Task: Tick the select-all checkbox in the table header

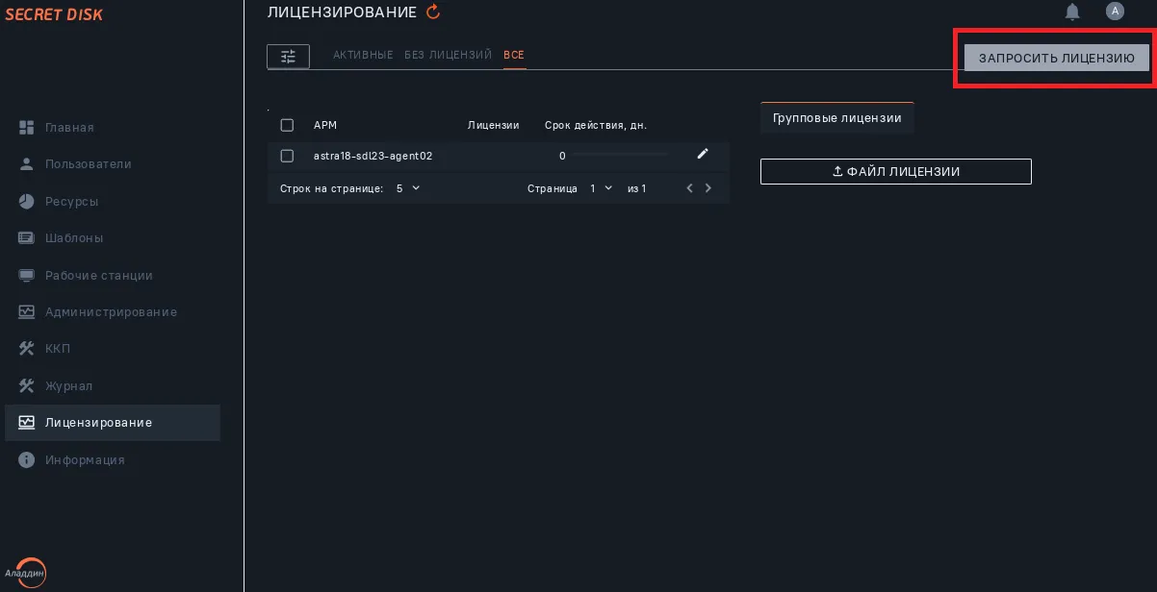Action: (287, 125)
